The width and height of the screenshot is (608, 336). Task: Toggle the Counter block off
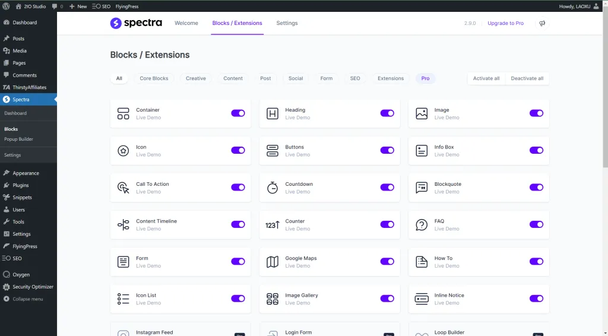click(387, 224)
